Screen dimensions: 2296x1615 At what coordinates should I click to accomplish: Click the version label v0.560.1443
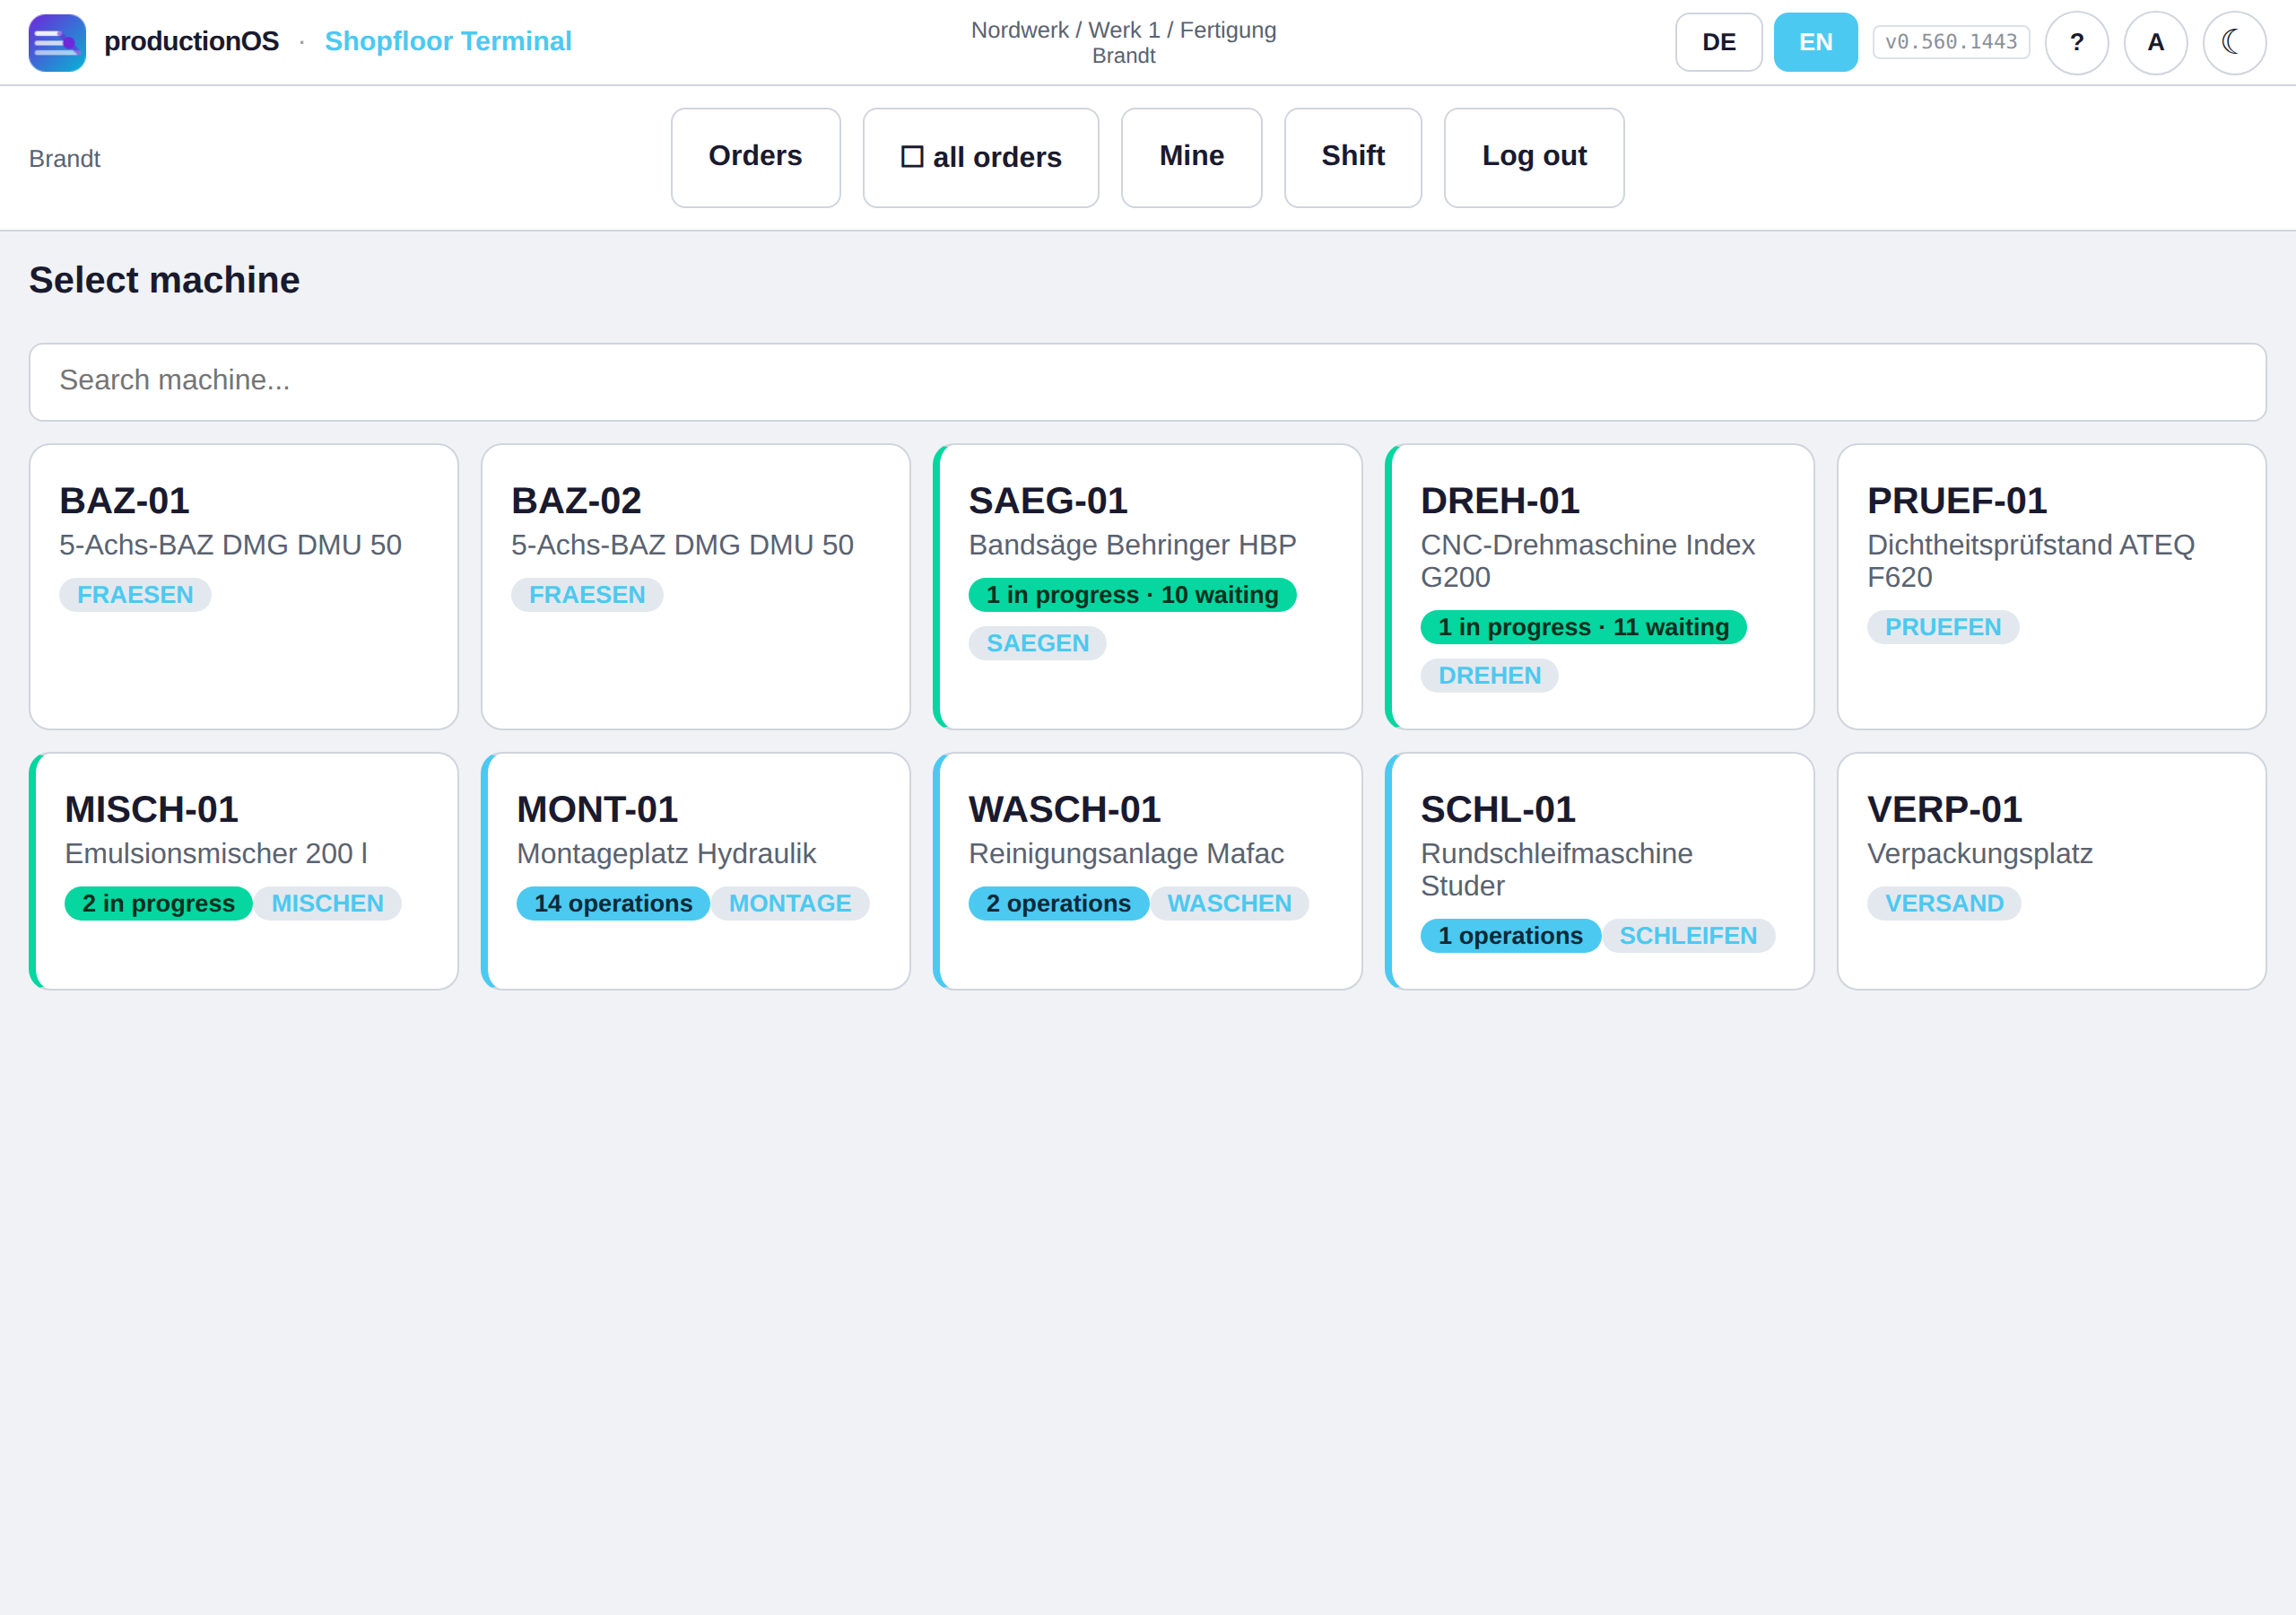[1950, 42]
